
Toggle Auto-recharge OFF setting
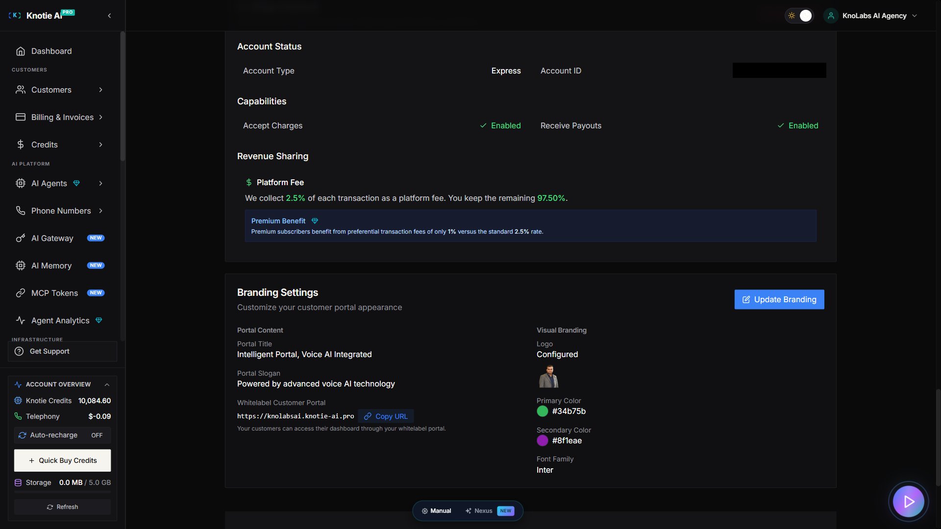point(62,435)
